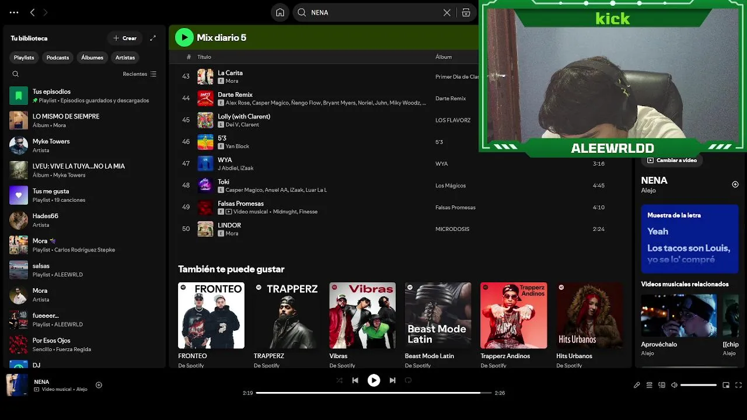This screenshot has height=420, width=747.
Task: Open Por Esos Ojos single
Action: 85,345
